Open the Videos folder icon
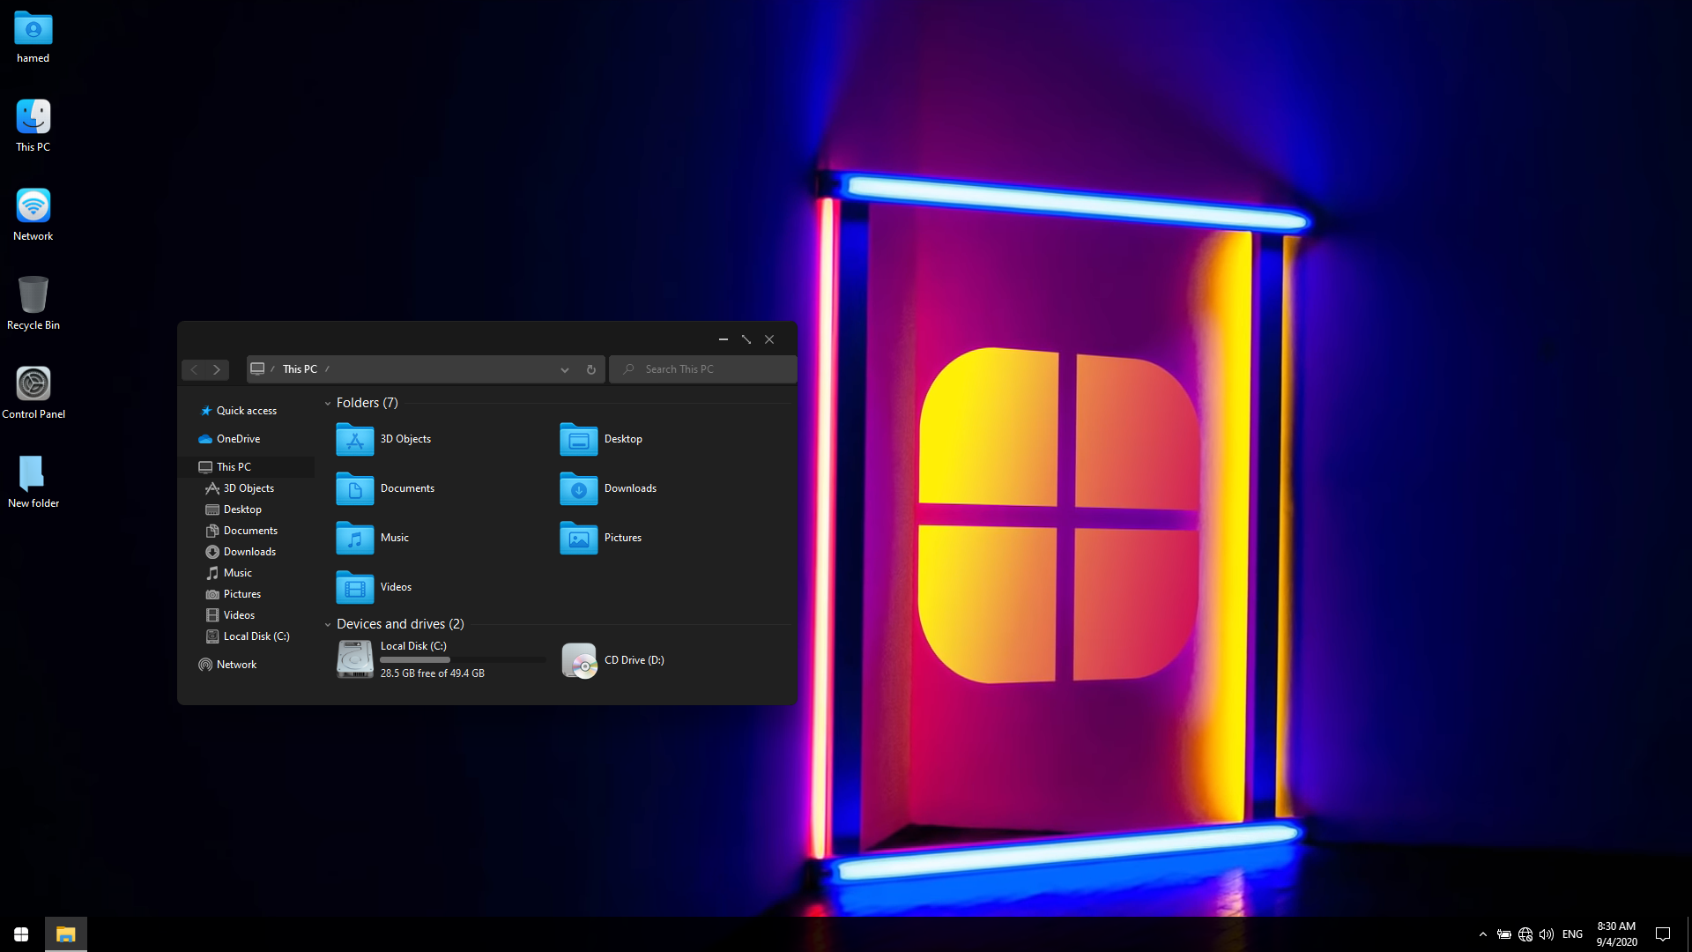The width and height of the screenshot is (1692, 952). click(354, 587)
